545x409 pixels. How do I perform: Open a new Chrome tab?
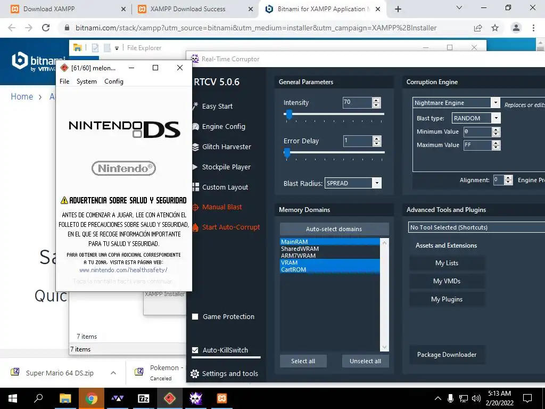click(398, 9)
